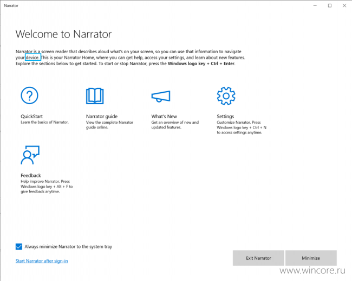The height and width of the screenshot is (281, 352).
Task: Close the Narrator window
Action: (x=344, y=5)
